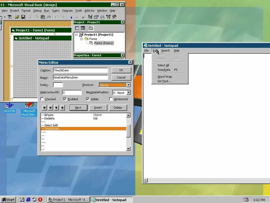Save the project with the floppy icon

coord(23,17)
